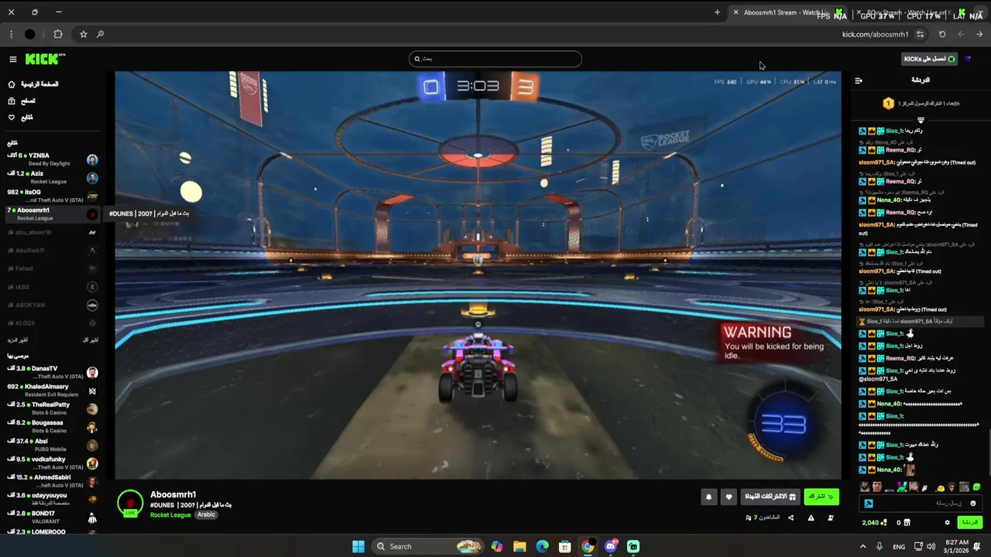Open the Kick hamburger menu
This screenshot has width=991, height=557.
[x=12, y=60]
